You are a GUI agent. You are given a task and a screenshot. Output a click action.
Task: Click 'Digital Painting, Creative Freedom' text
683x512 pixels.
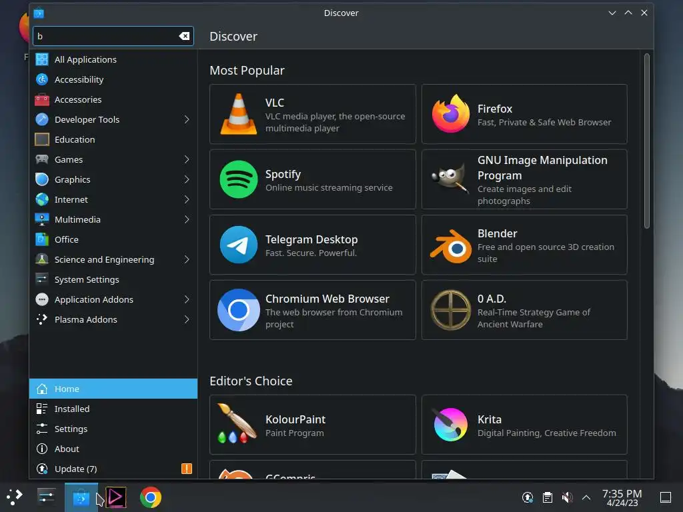547,433
